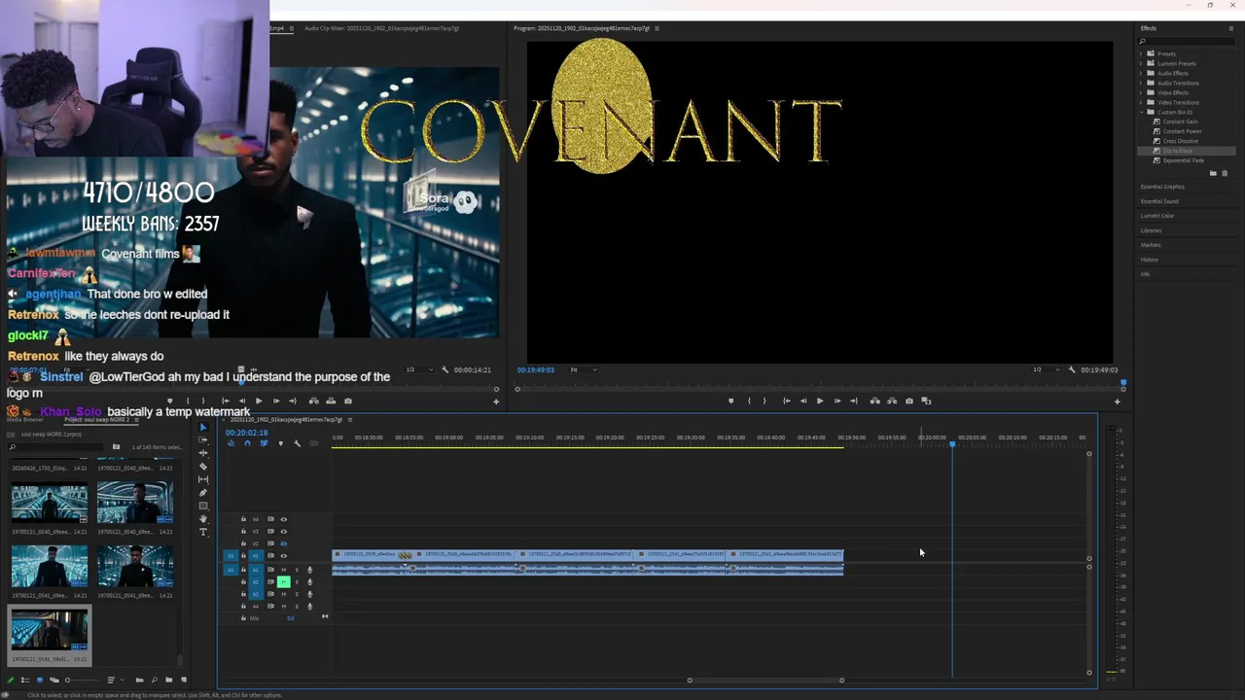This screenshot has width=1245, height=700.
Task: Open the Essential Sound panel
Action: (x=1159, y=201)
